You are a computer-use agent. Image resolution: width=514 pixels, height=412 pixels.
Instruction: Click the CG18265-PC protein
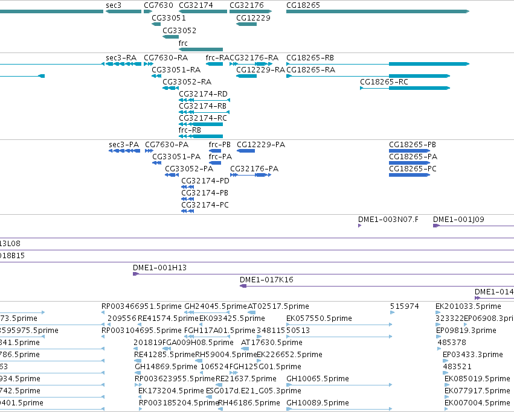410,175
